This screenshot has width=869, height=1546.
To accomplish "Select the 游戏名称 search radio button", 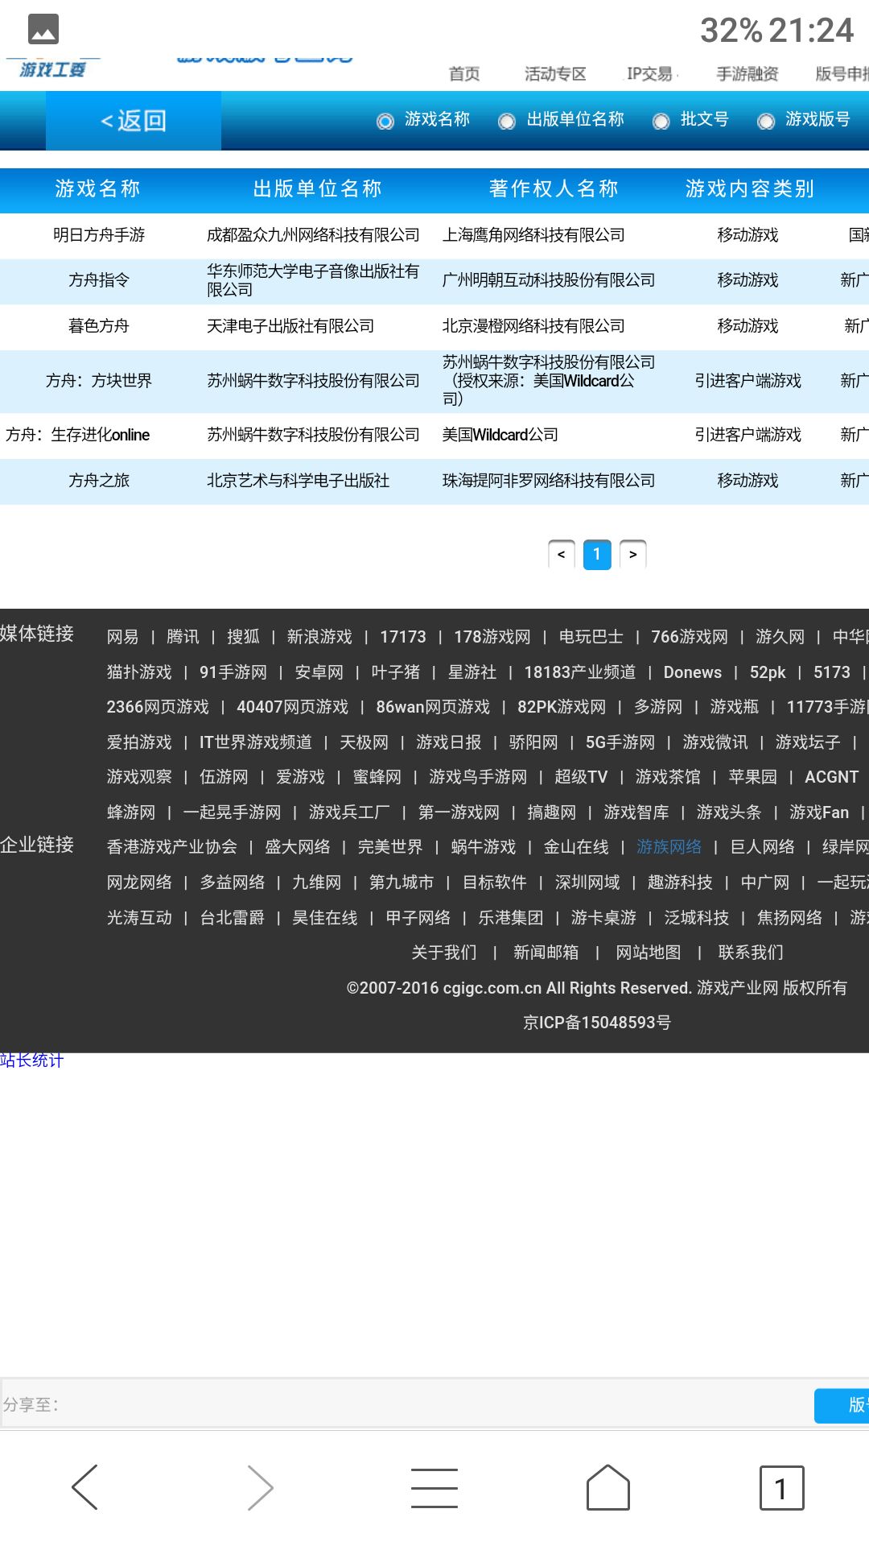I will 385,122.
